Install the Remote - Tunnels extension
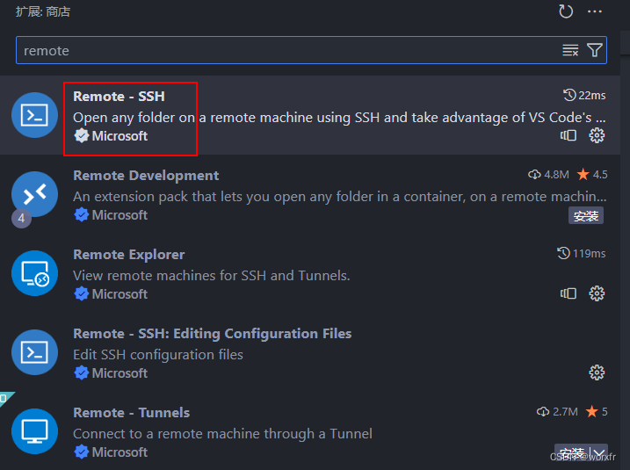This screenshot has width=630, height=470. click(572, 453)
